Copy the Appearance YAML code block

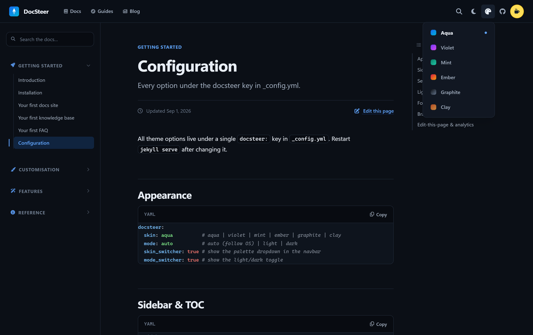pyautogui.click(x=378, y=214)
